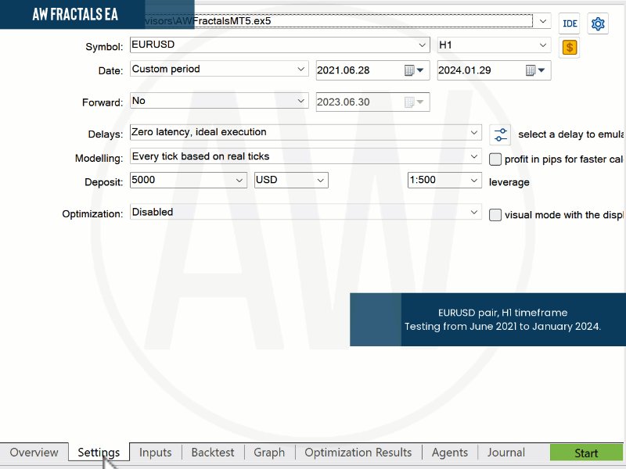The width and height of the screenshot is (626, 469).
Task: Go to the Backtest tab
Action: tap(213, 453)
